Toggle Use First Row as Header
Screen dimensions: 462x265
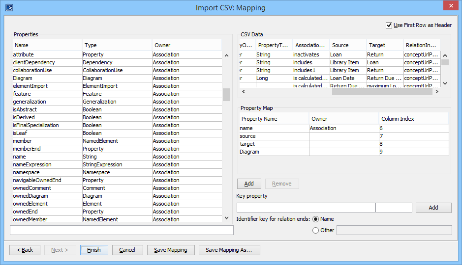389,25
